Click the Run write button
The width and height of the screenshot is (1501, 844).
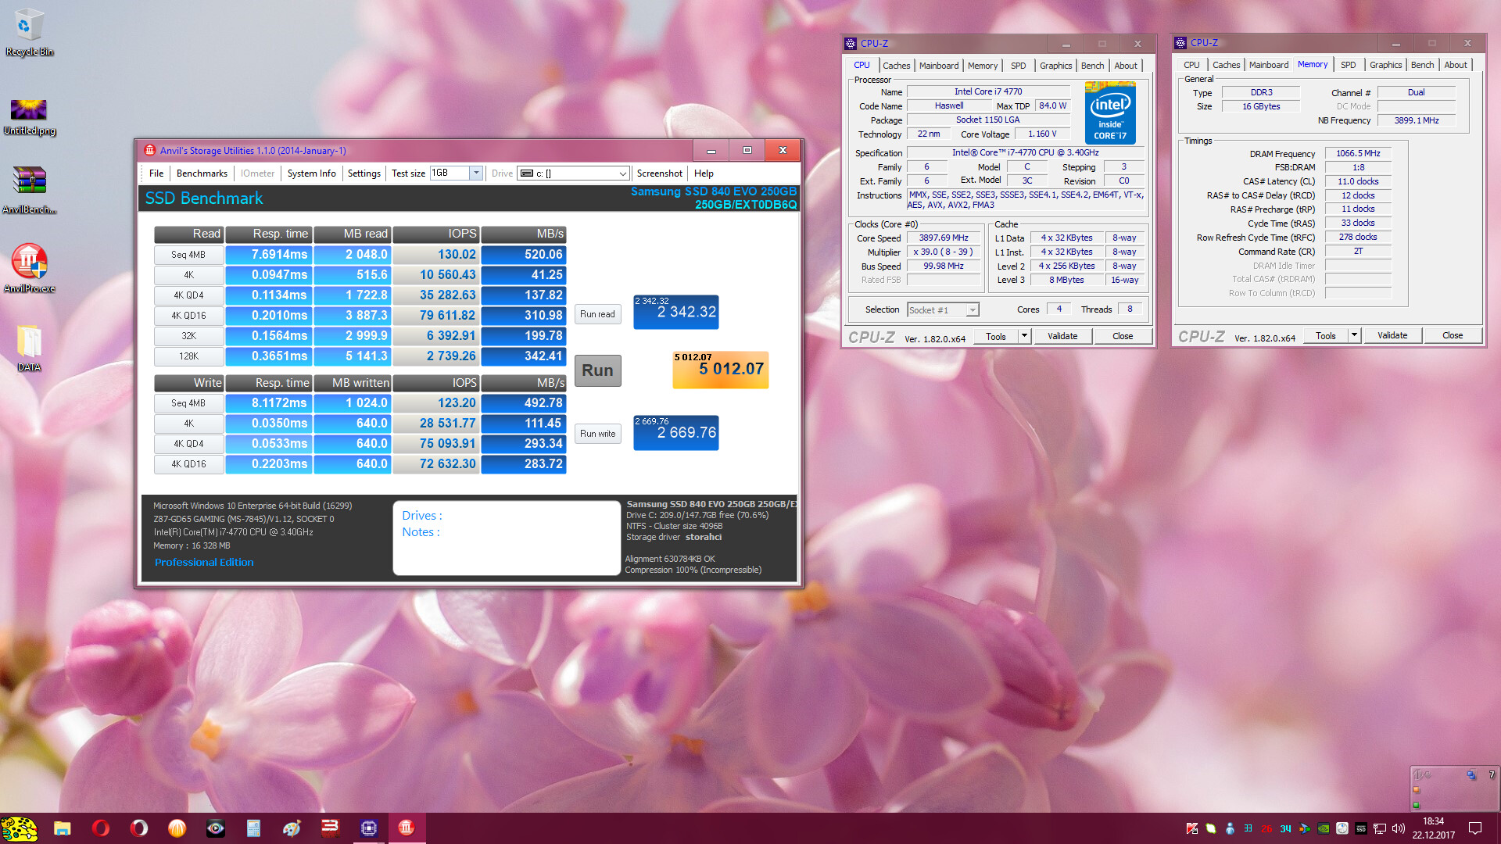(x=597, y=434)
